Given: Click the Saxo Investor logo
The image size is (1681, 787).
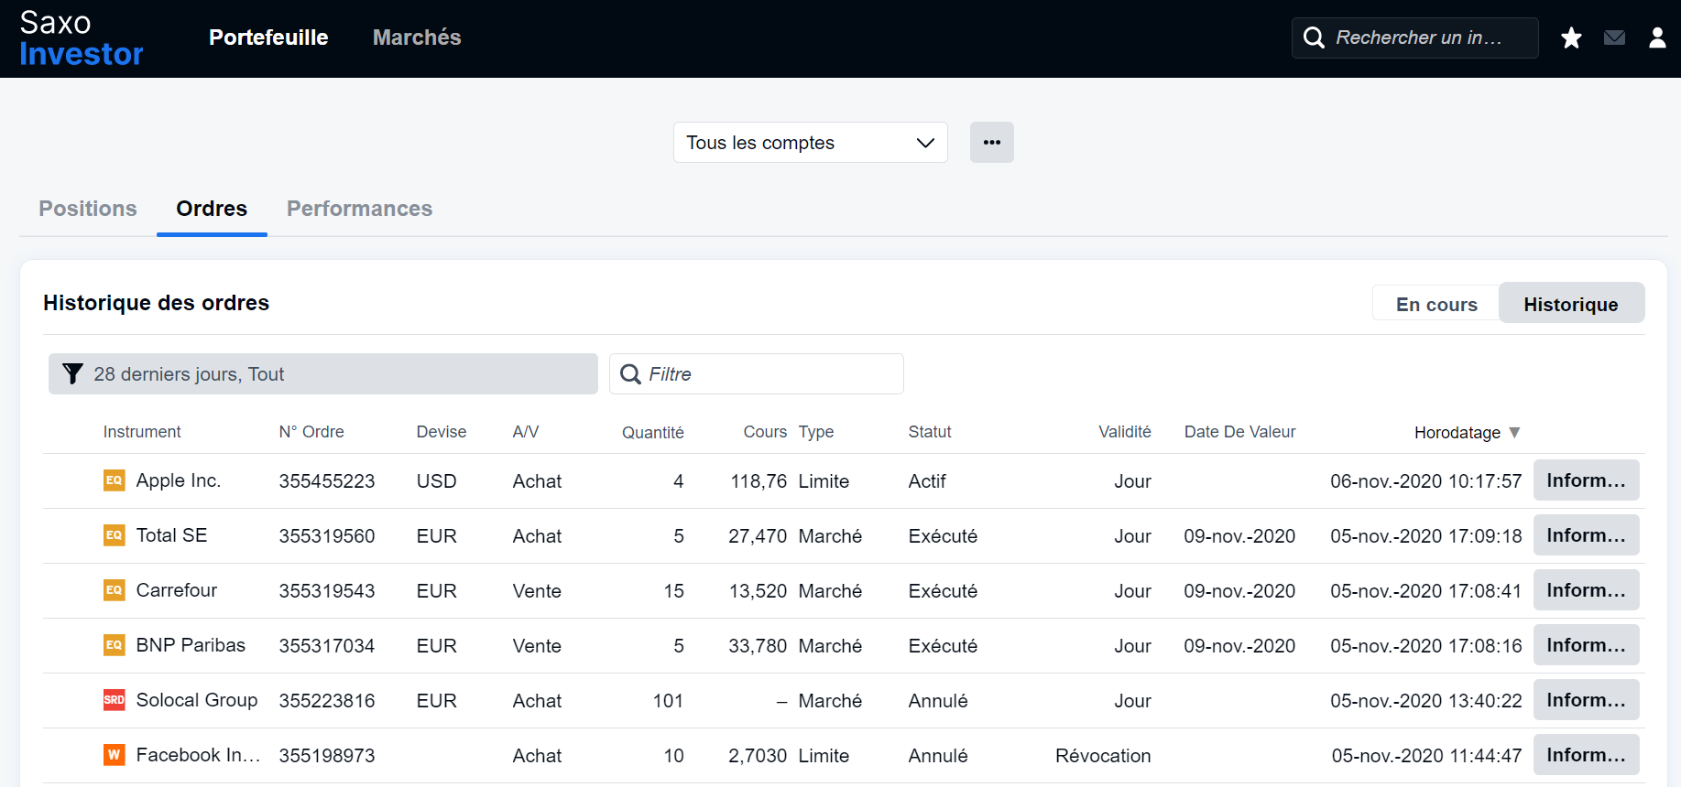Looking at the screenshot, I should pyautogui.click(x=82, y=38).
